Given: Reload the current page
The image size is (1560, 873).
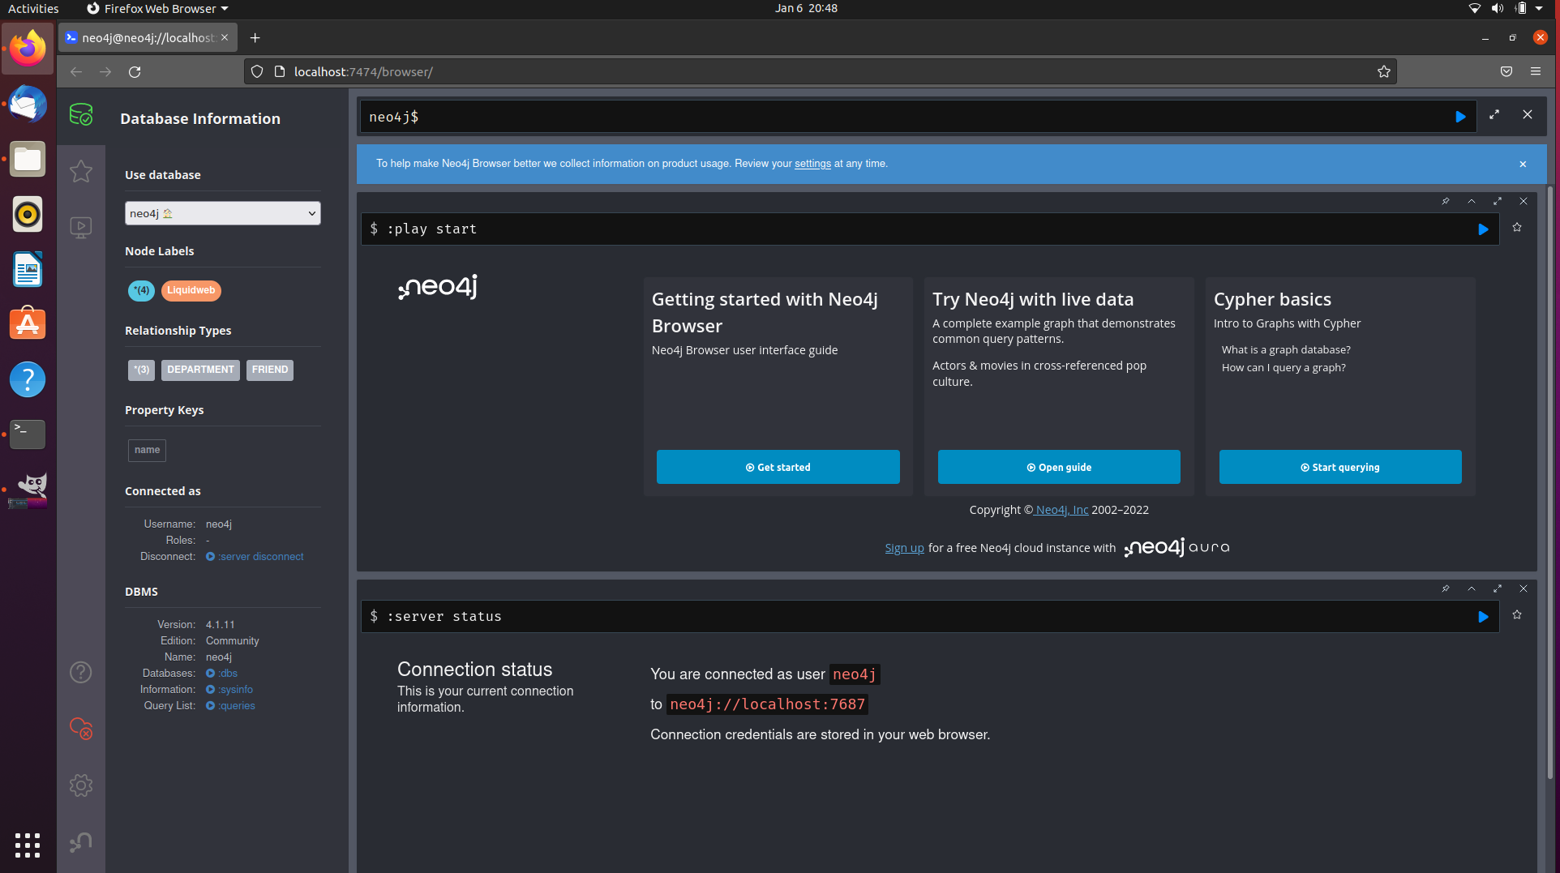Looking at the screenshot, I should (135, 72).
